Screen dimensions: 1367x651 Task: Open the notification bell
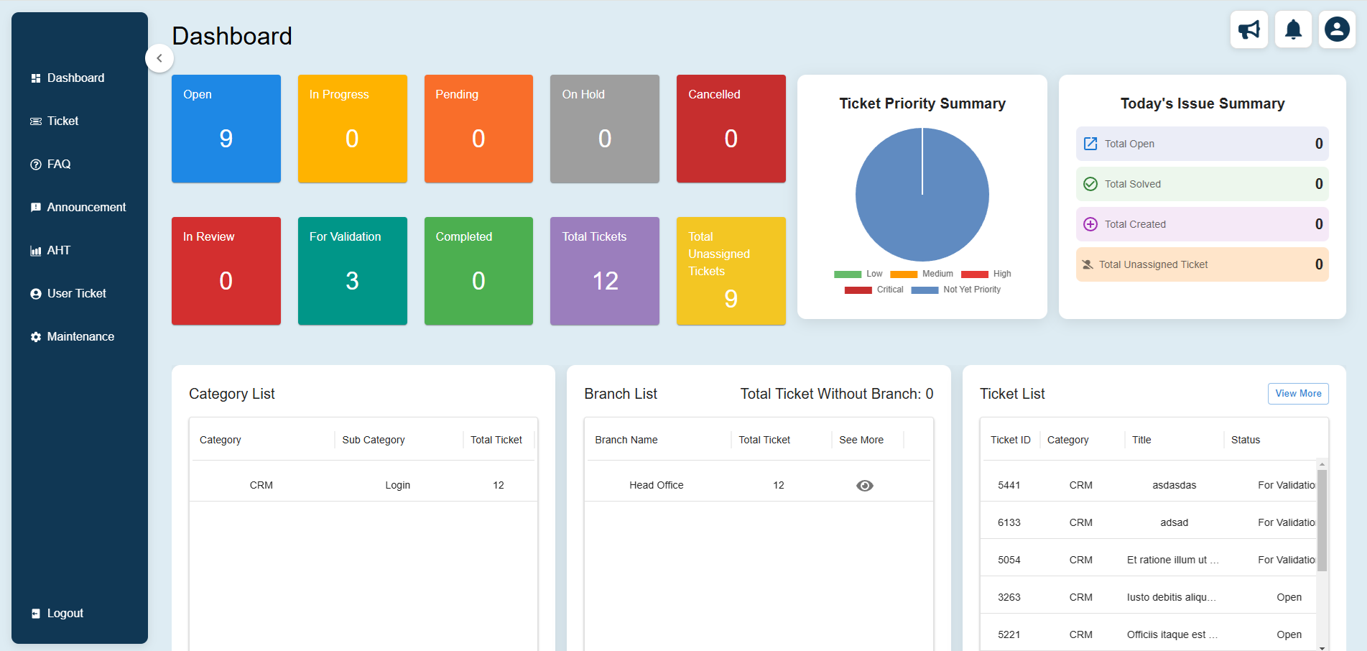coord(1292,29)
